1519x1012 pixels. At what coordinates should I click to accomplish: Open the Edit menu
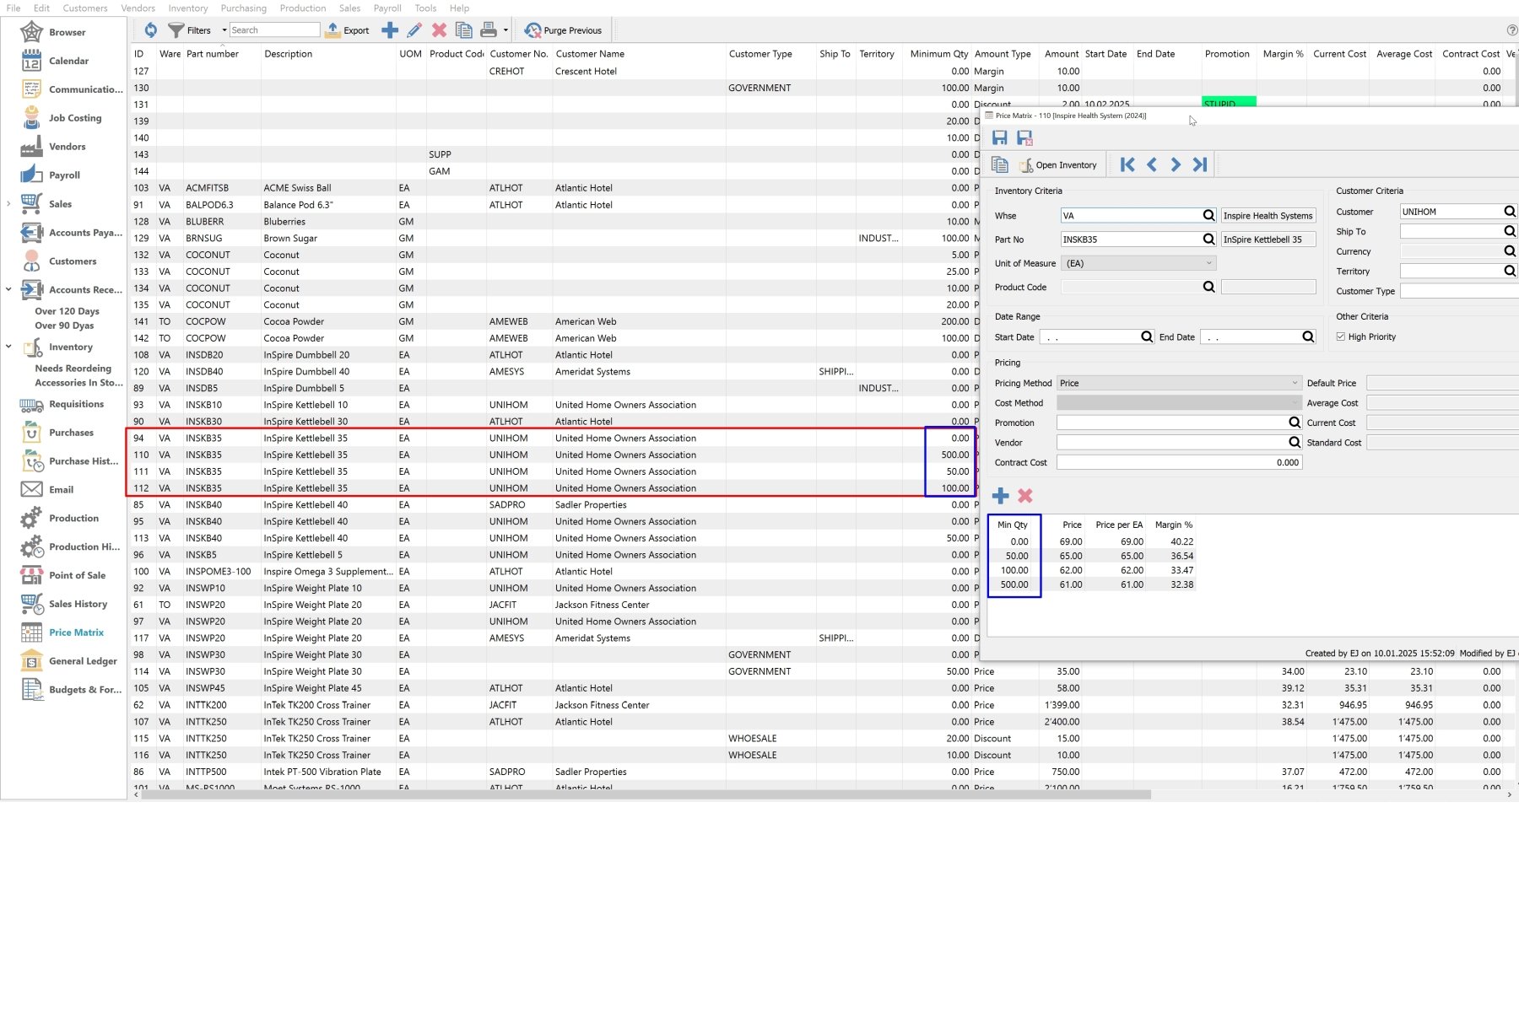(41, 8)
